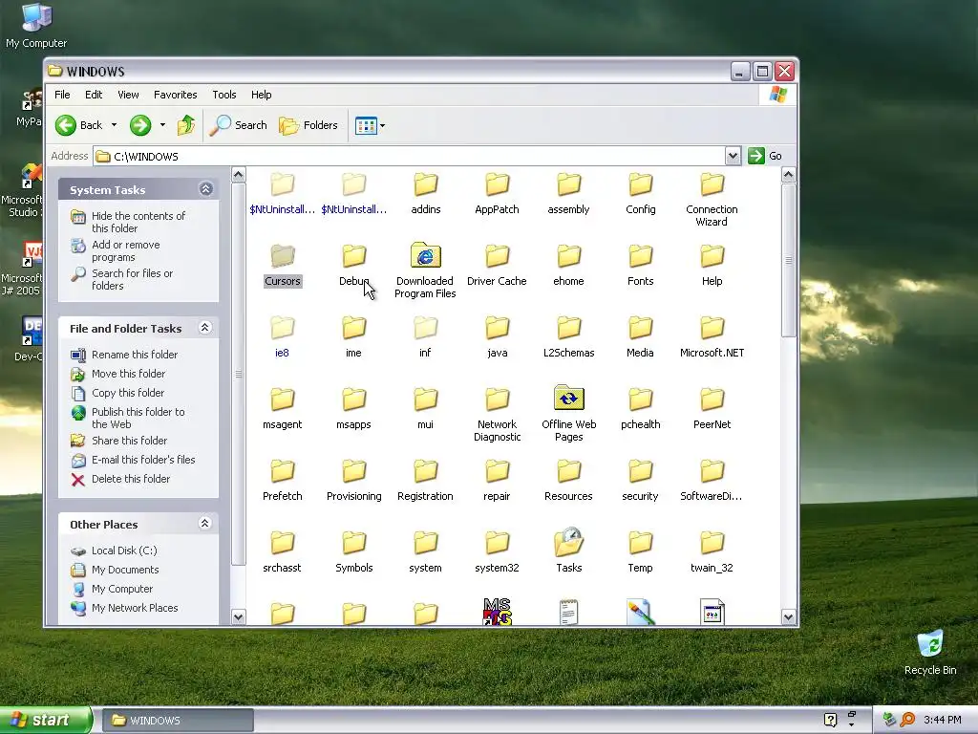Viewport: 978px width, 734px height.
Task: Select the Tasks folder icon
Action: pos(569,542)
